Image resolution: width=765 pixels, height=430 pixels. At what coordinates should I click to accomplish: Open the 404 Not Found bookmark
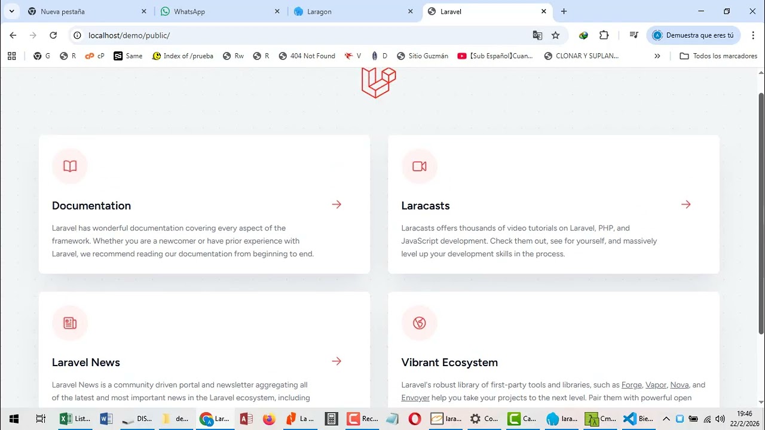pos(307,56)
